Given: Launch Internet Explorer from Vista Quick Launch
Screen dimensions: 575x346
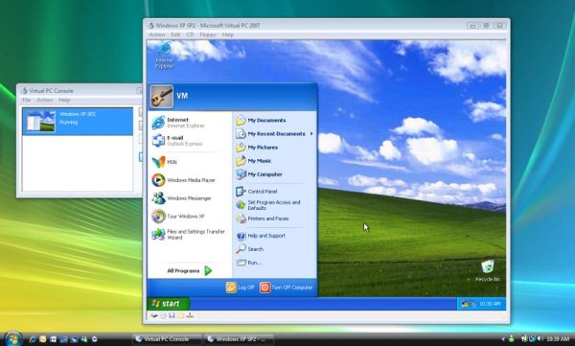Looking at the screenshot, I should tap(33, 339).
